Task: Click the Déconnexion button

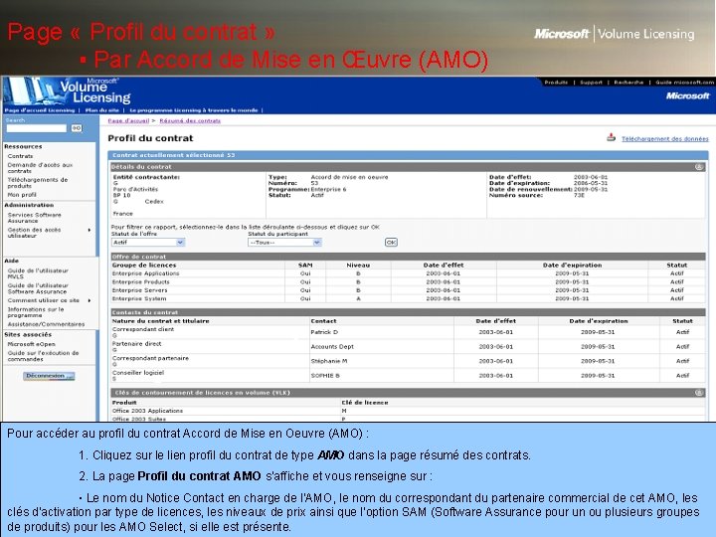Action: pos(49,376)
